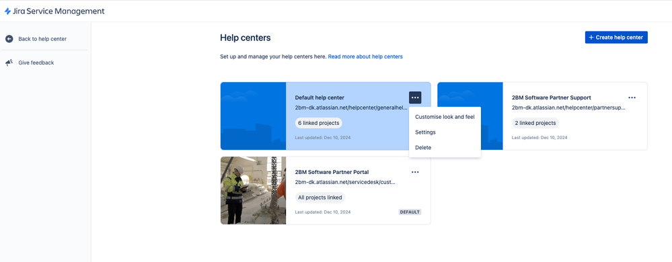Click the 2BM Software Partner Support title
Image resolution: width=672 pixels, height=262 pixels.
551,97
